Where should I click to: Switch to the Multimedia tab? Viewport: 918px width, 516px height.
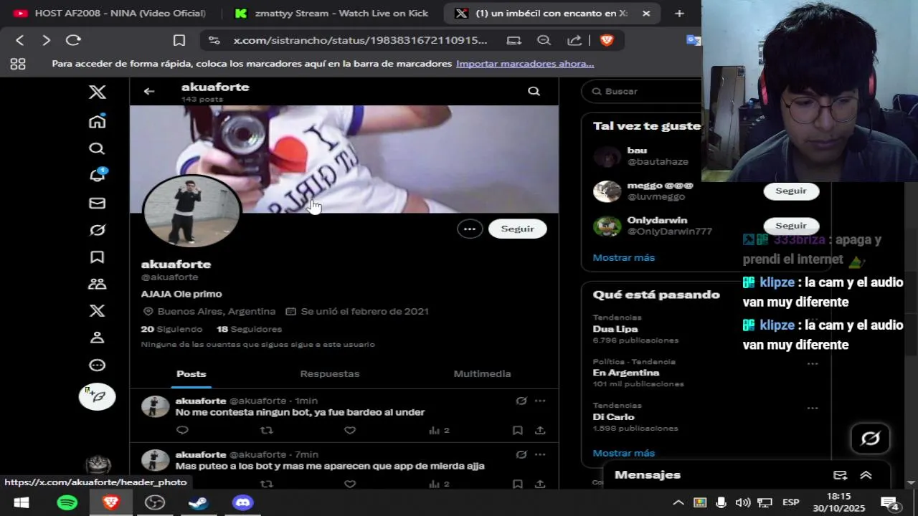(482, 373)
